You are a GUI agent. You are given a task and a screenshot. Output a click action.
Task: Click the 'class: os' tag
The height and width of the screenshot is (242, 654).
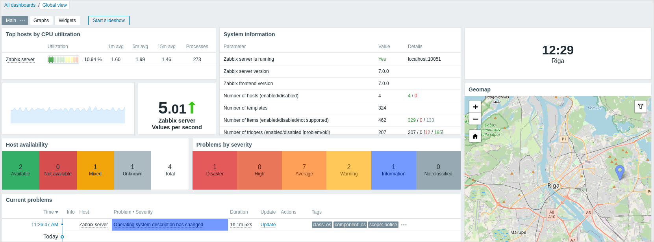click(x=322, y=225)
